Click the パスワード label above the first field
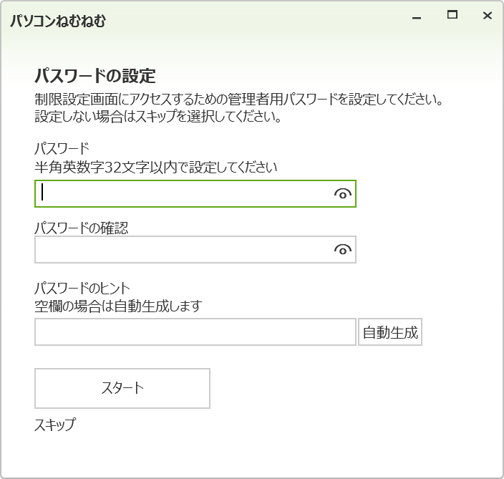The width and height of the screenshot is (504, 479). pos(62,149)
